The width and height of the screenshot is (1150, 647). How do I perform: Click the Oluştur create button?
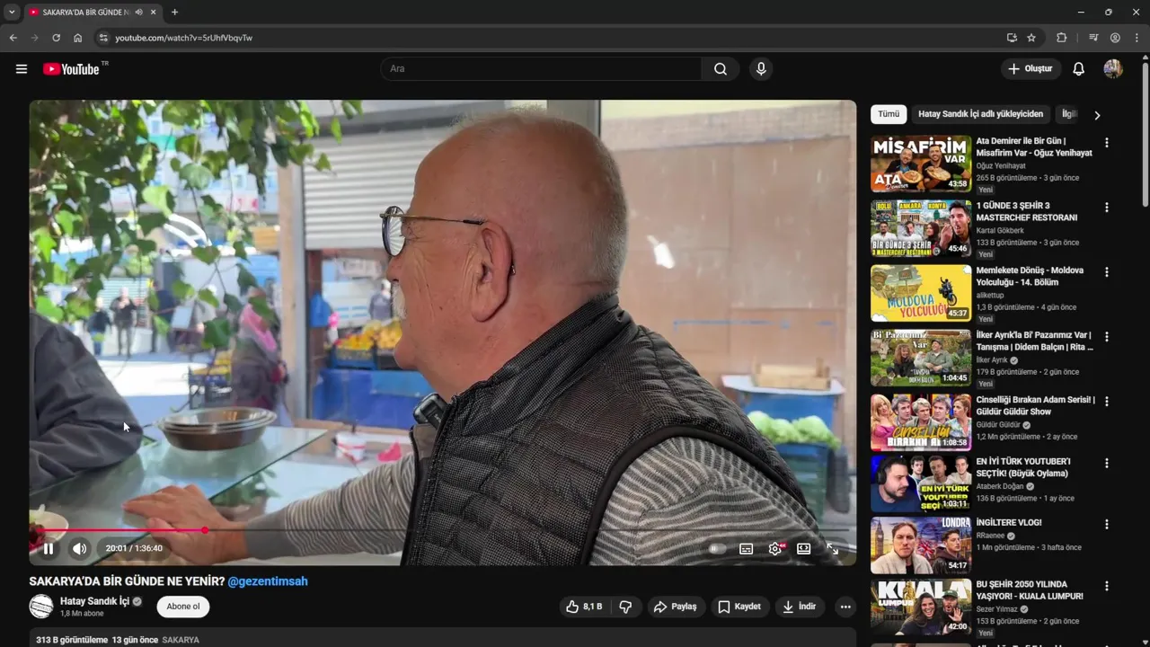[1031, 69]
